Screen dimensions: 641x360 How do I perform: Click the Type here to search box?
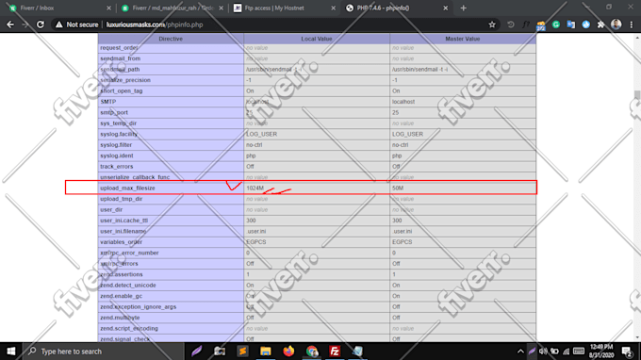(104, 351)
